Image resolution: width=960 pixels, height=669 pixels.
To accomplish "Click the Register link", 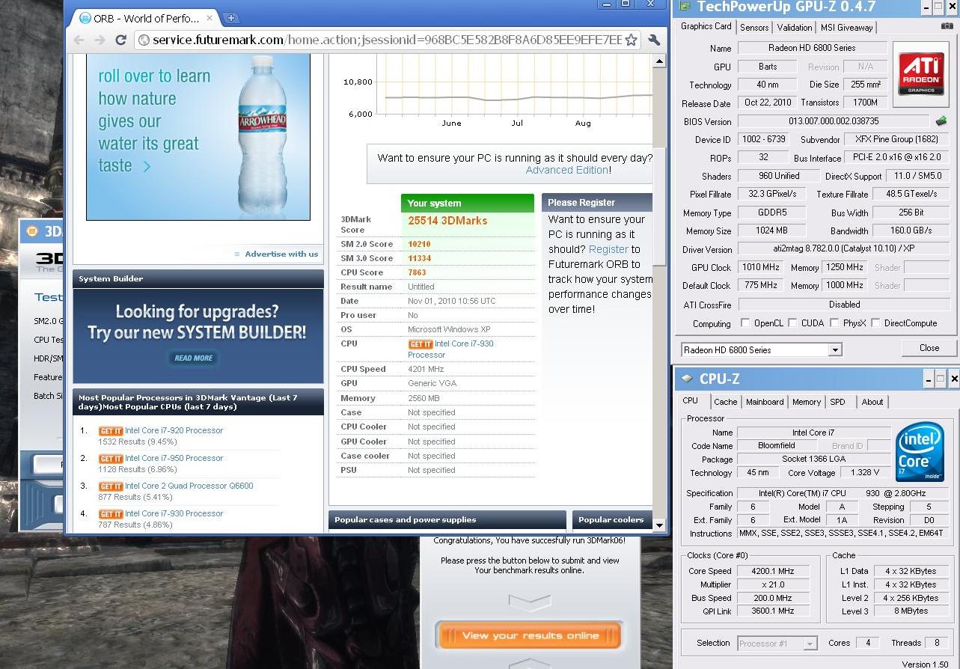I will pyautogui.click(x=608, y=249).
